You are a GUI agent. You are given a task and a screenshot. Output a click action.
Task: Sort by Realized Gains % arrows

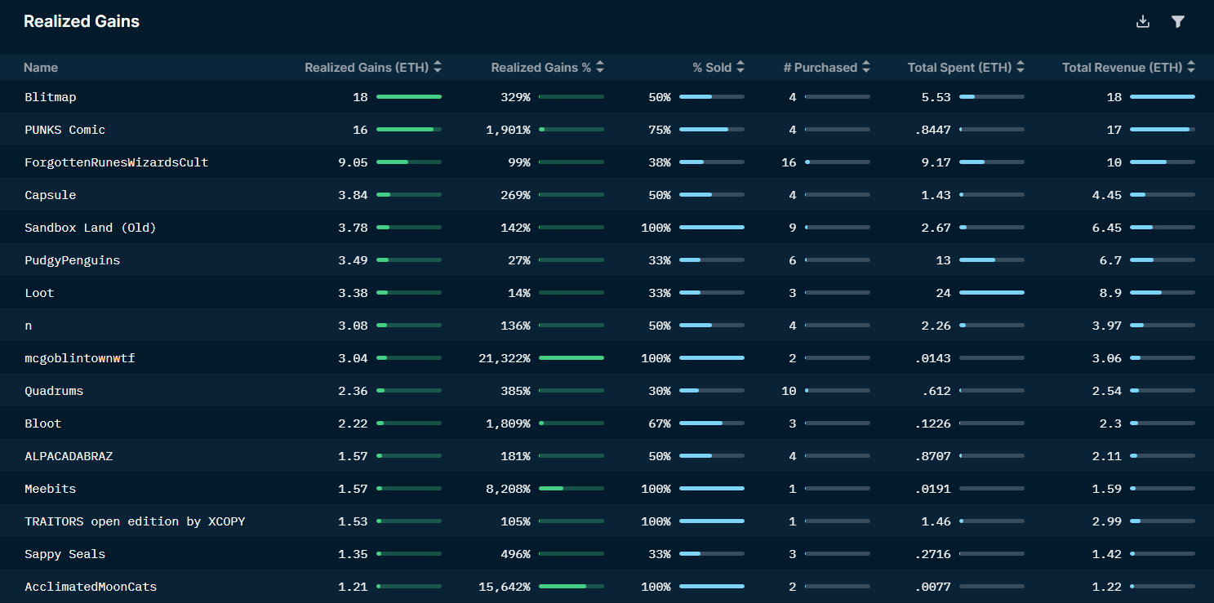[600, 68]
